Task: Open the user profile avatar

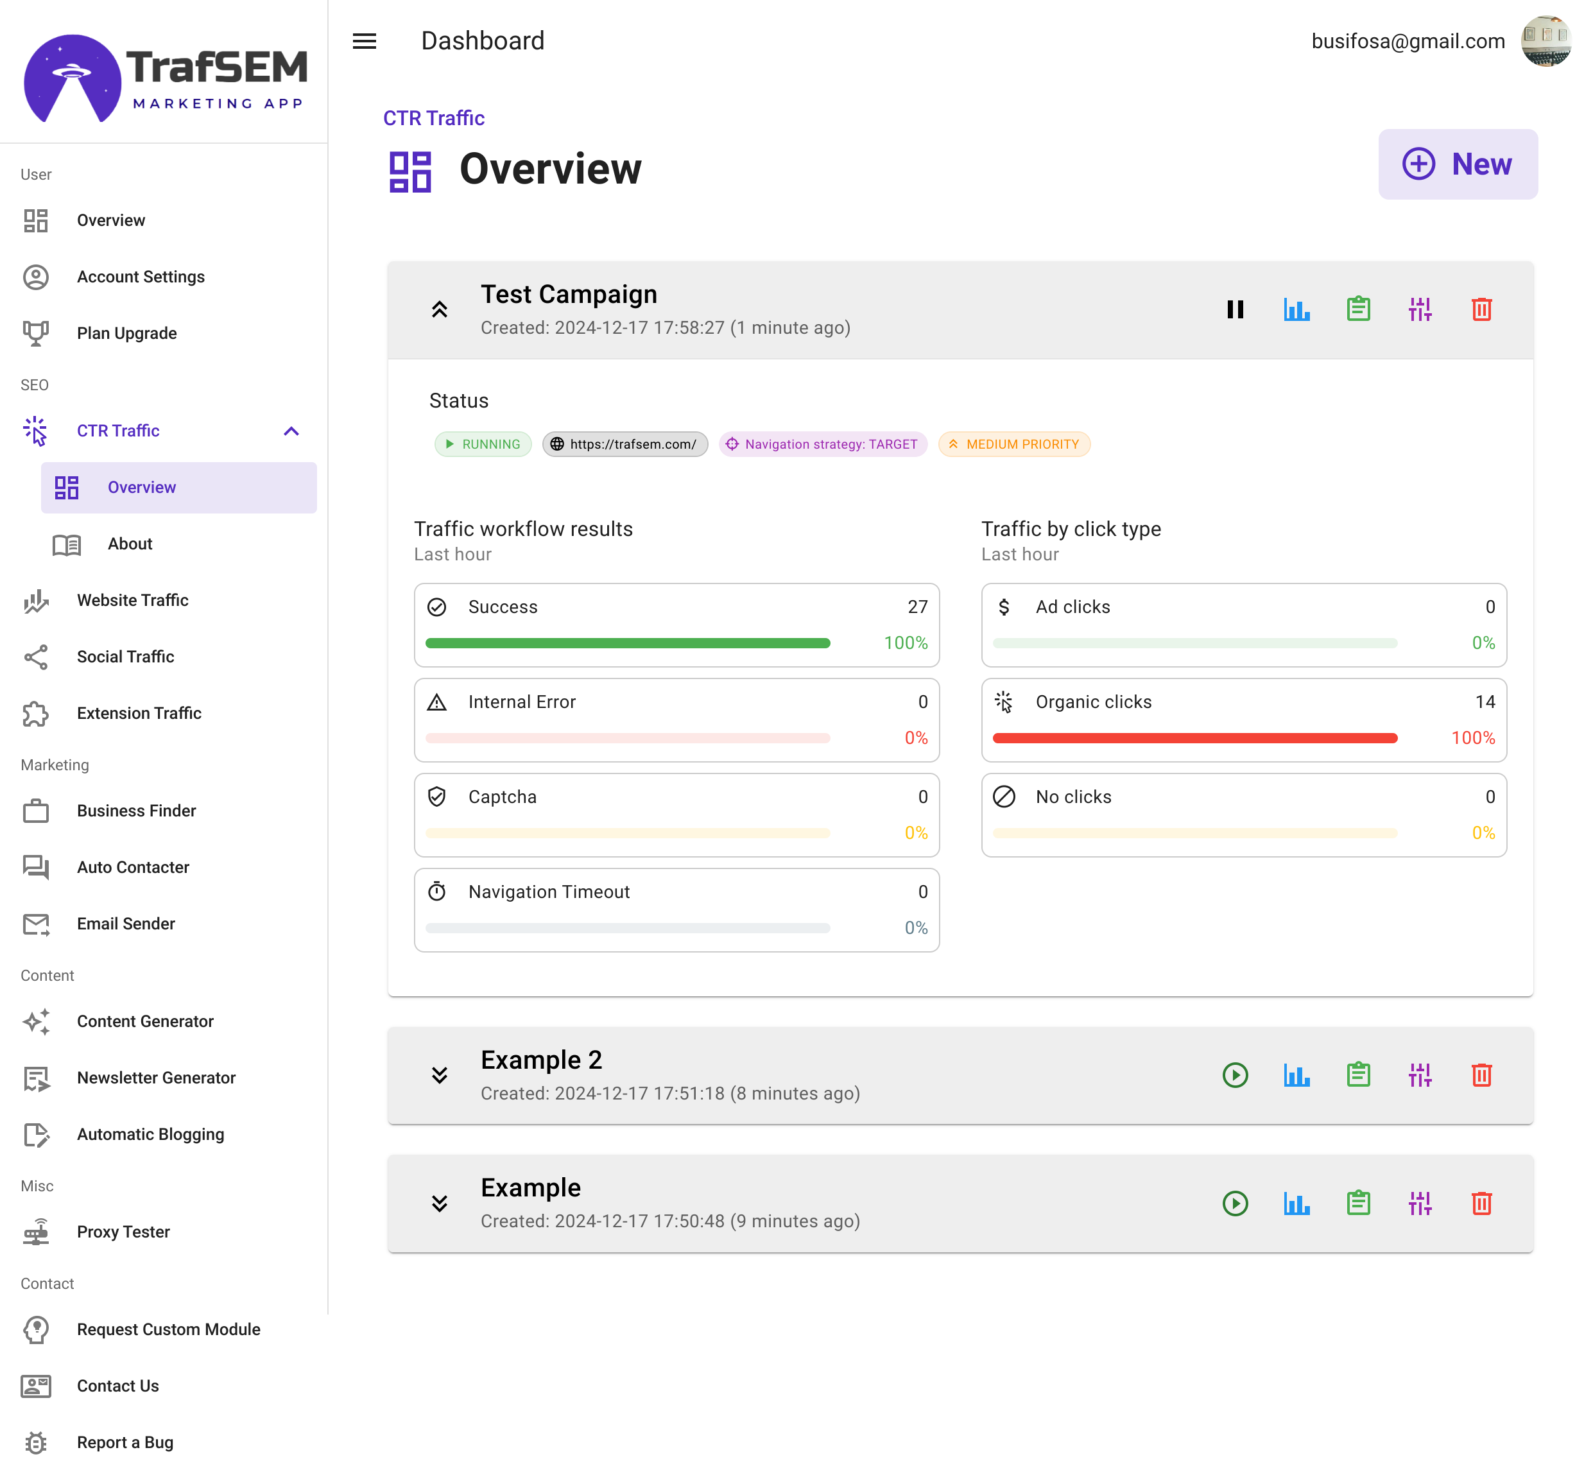Action: [x=1545, y=41]
